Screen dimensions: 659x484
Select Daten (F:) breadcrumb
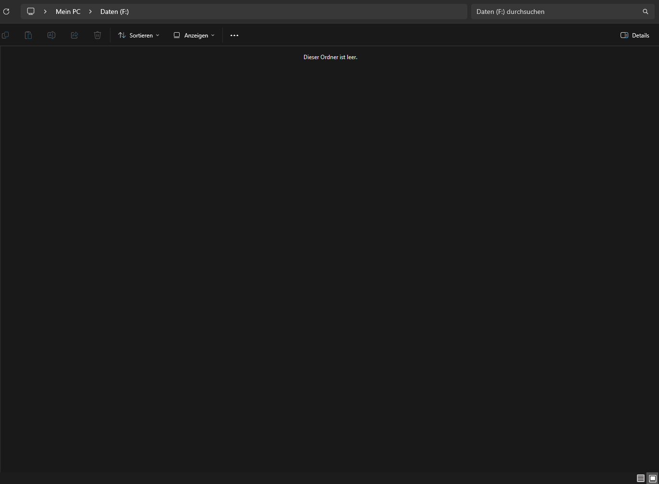114,12
